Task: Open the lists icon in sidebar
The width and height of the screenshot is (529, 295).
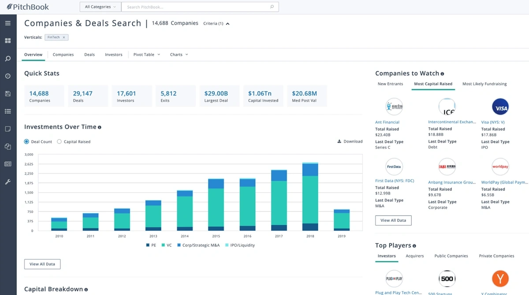Action: [7, 111]
